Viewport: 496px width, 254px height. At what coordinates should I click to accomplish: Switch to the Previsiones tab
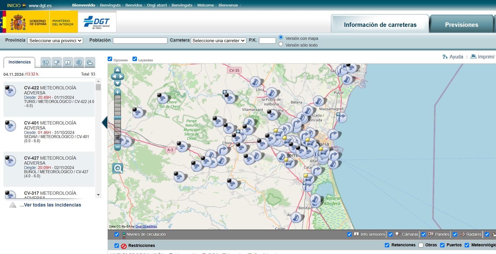(x=461, y=25)
